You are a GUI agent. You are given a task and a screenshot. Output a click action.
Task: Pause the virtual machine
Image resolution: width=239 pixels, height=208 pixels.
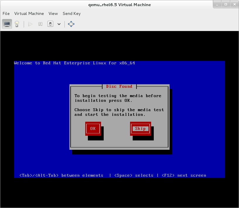[x=40, y=24]
